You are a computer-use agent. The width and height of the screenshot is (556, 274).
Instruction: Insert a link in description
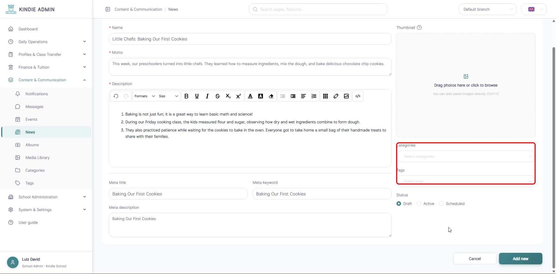(x=336, y=96)
